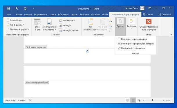Click the proofing check icon in status bar
This screenshot has height=108, width=177.
pos(30,100)
